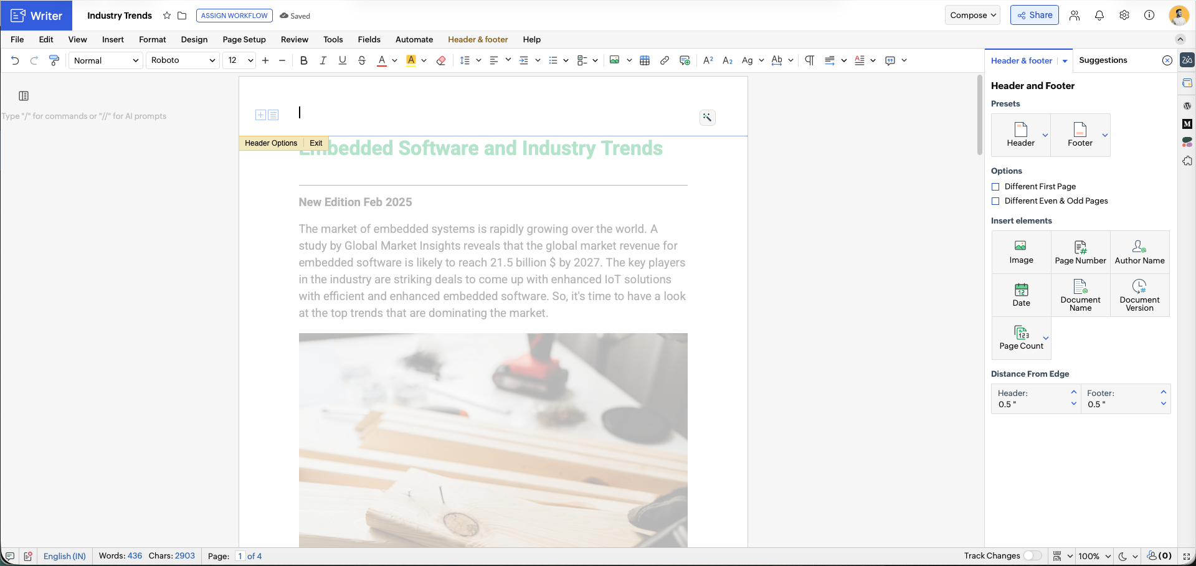Image resolution: width=1196 pixels, height=566 pixels.
Task: Expand the Normal paragraph style dropdown
Action: [106, 60]
